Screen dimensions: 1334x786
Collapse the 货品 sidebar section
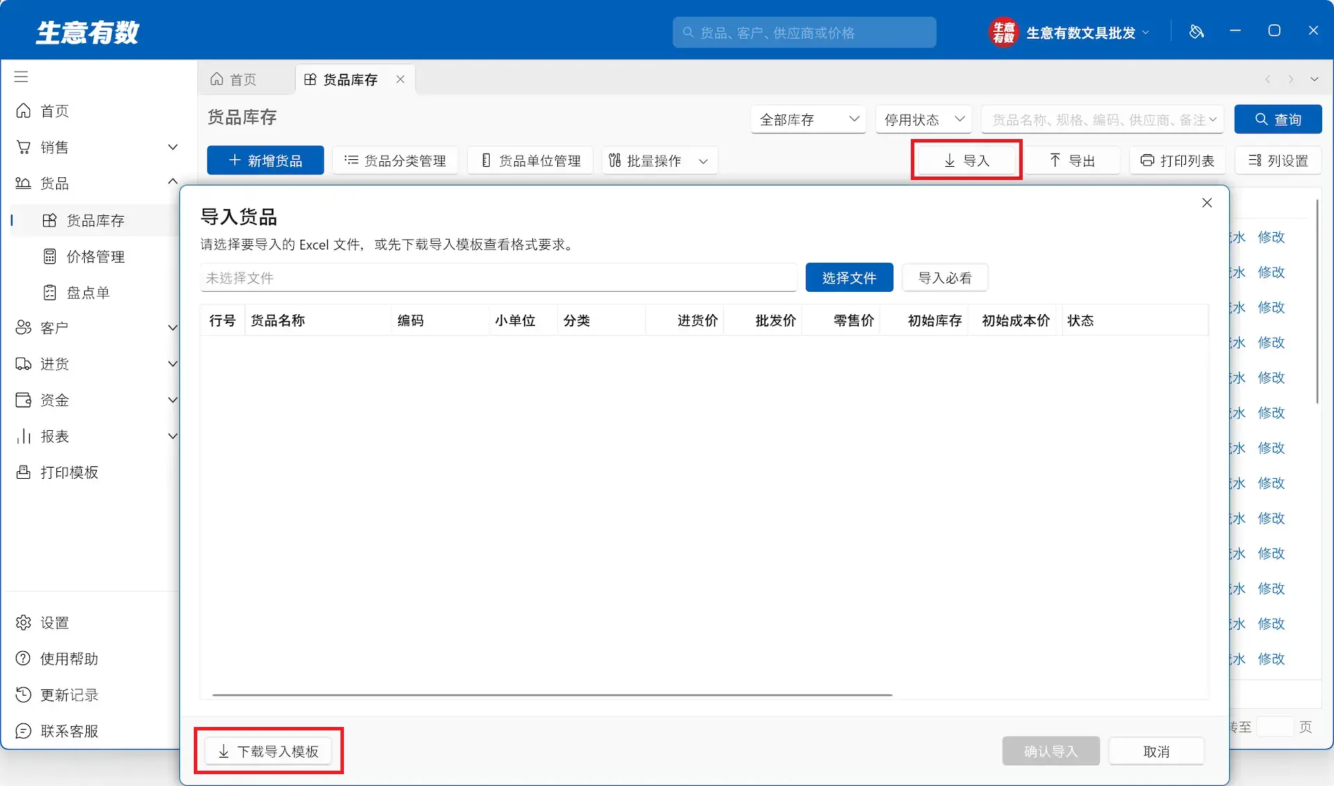coord(173,182)
